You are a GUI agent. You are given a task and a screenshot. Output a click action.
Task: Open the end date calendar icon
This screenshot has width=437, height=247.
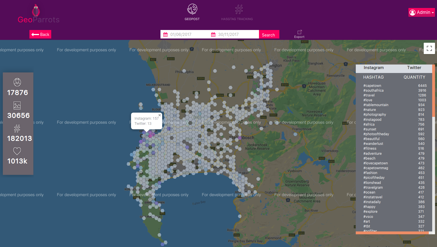pyautogui.click(x=213, y=35)
